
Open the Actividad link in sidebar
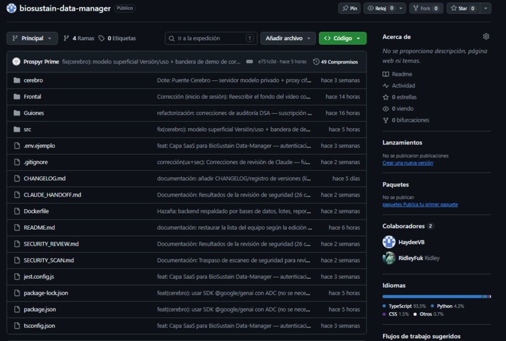pyautogui.click(x=399, y=85)
